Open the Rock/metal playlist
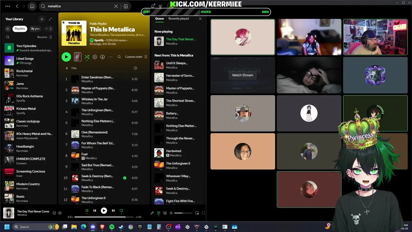The image size is (412, 232). click(x=29, y=73)
